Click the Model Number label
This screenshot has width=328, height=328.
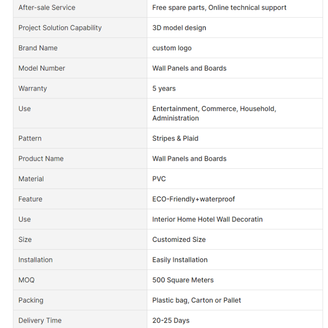[x=42, y=68]
